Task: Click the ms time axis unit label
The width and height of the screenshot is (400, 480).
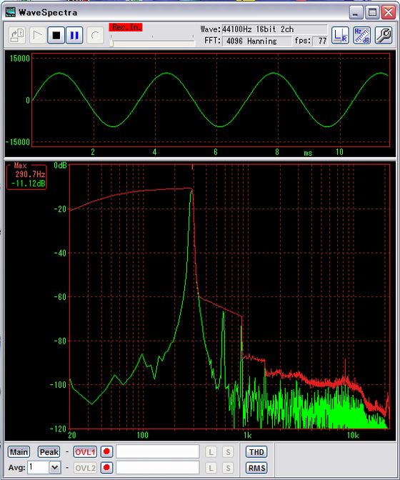Action: coord(308,153)
